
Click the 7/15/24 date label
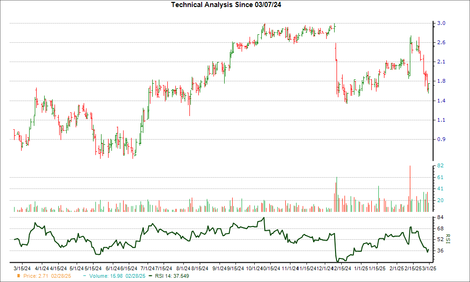coord(164,268)
